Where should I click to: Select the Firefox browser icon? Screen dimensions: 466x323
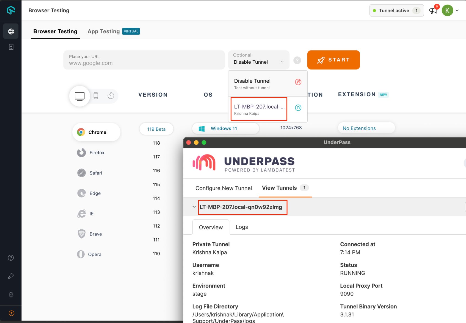(81, 153)
